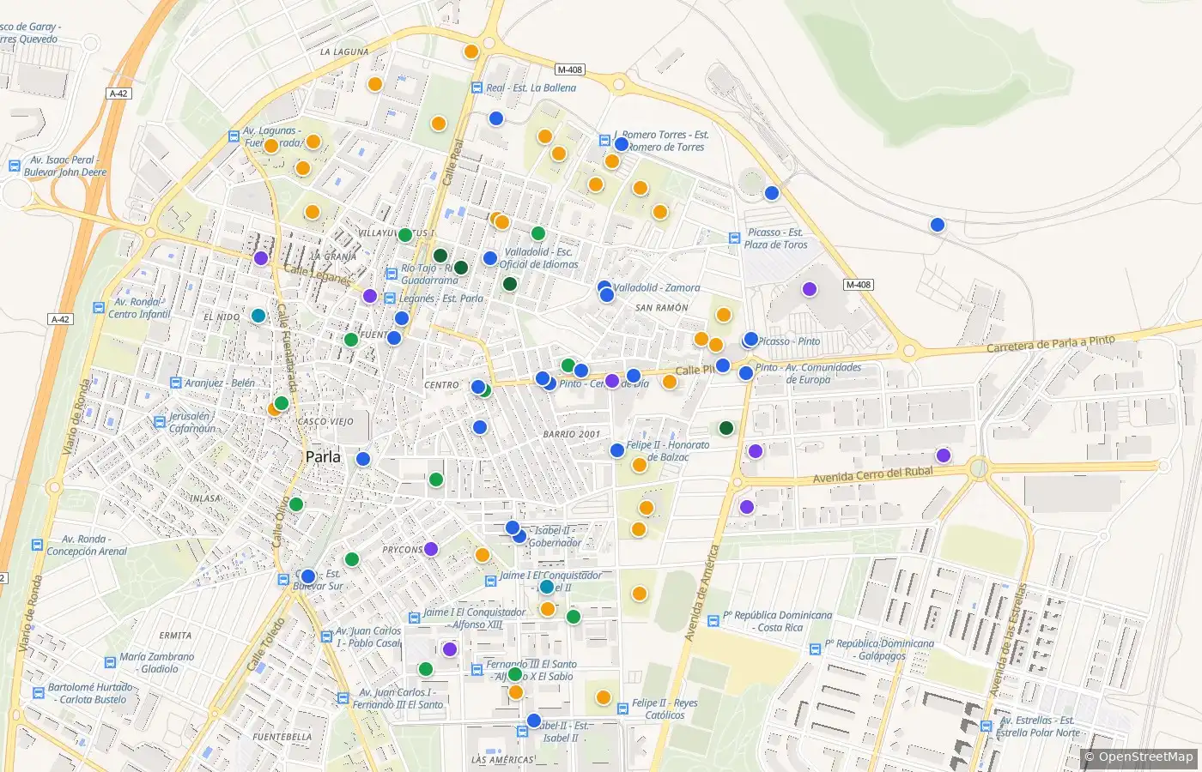Viewport: 1202px width, 772px height.
Task: Select the "Avenida Cerro del Rubal" street label
Action: pyautogui.click(x=872, y=474)
